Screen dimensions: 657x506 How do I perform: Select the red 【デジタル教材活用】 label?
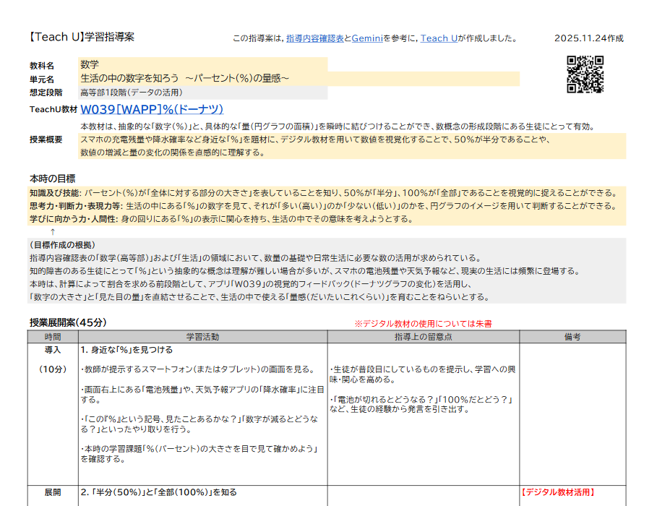[557, 492]
